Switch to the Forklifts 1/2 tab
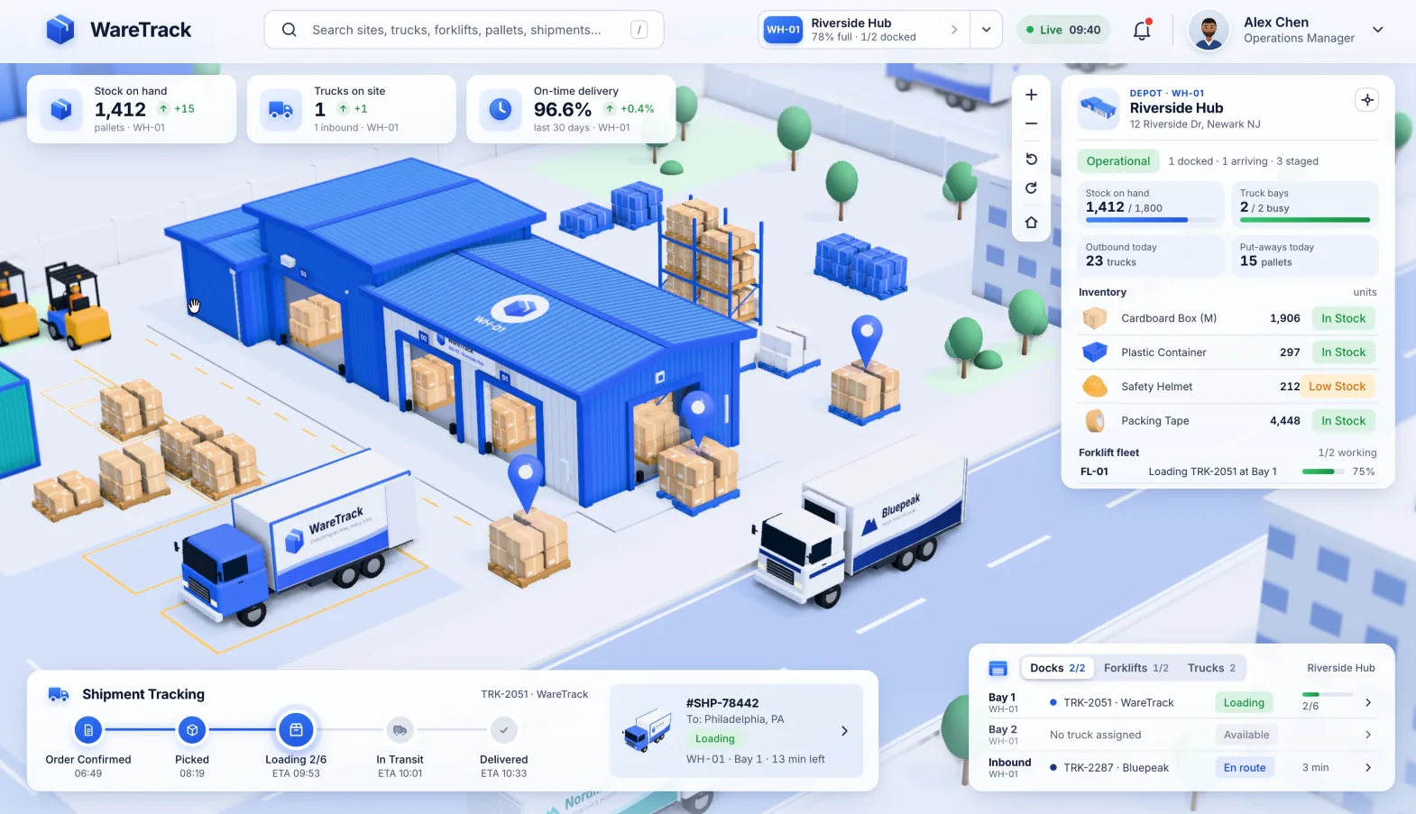 coord(1136,668)
